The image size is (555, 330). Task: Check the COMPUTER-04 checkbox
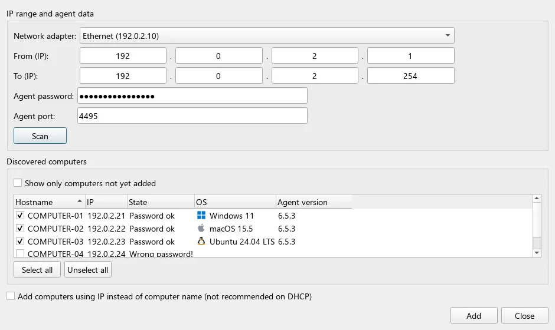pos(20,253)
